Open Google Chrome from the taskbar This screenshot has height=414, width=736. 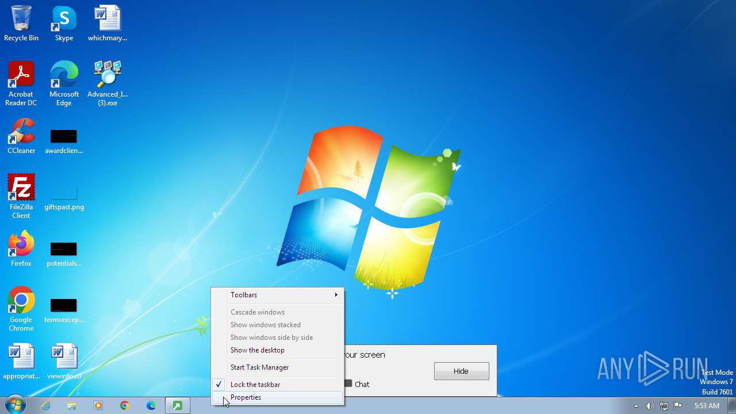pyautogui.click(x=125, y=405)
